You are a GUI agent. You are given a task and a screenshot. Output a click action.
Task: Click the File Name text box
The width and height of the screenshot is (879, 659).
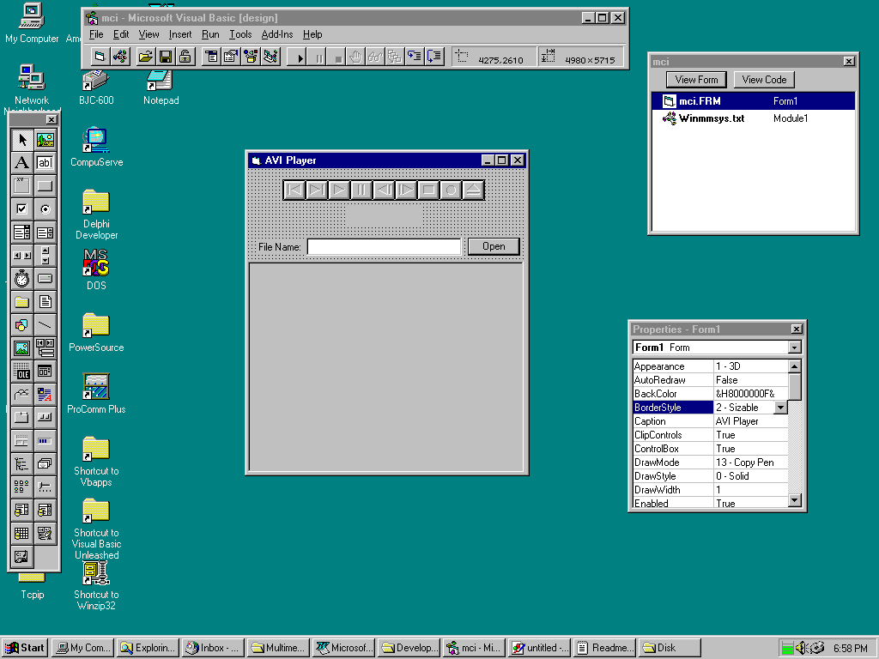tap(384, 247)
